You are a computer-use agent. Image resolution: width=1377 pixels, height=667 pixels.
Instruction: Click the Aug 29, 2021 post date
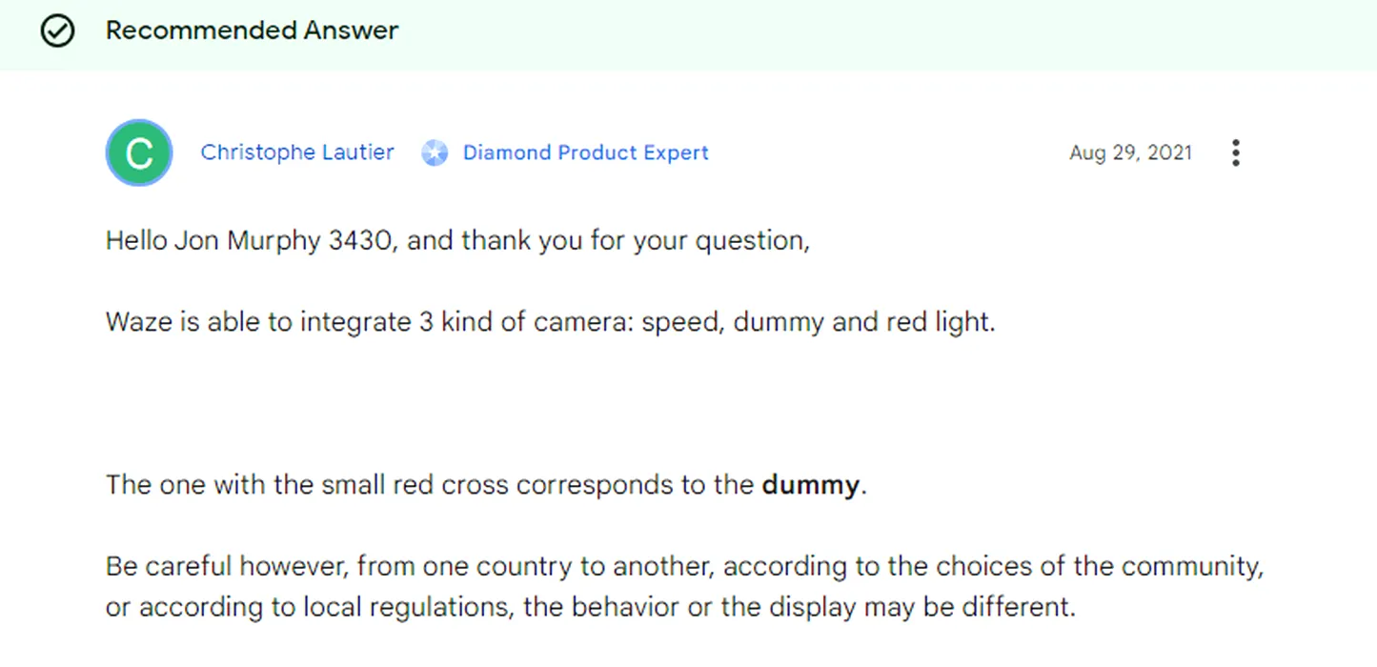(x=1130, y=152)
